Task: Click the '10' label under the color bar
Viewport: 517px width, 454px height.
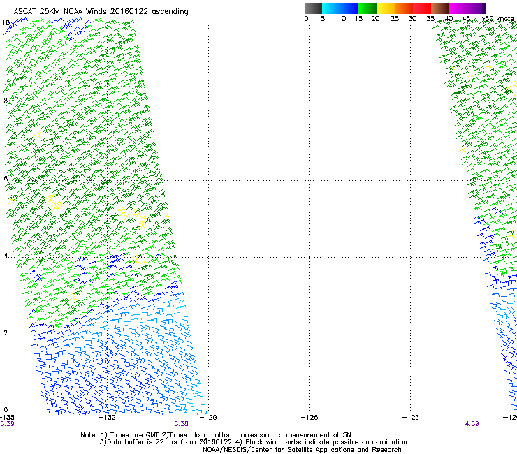Action: click(342, 19)
